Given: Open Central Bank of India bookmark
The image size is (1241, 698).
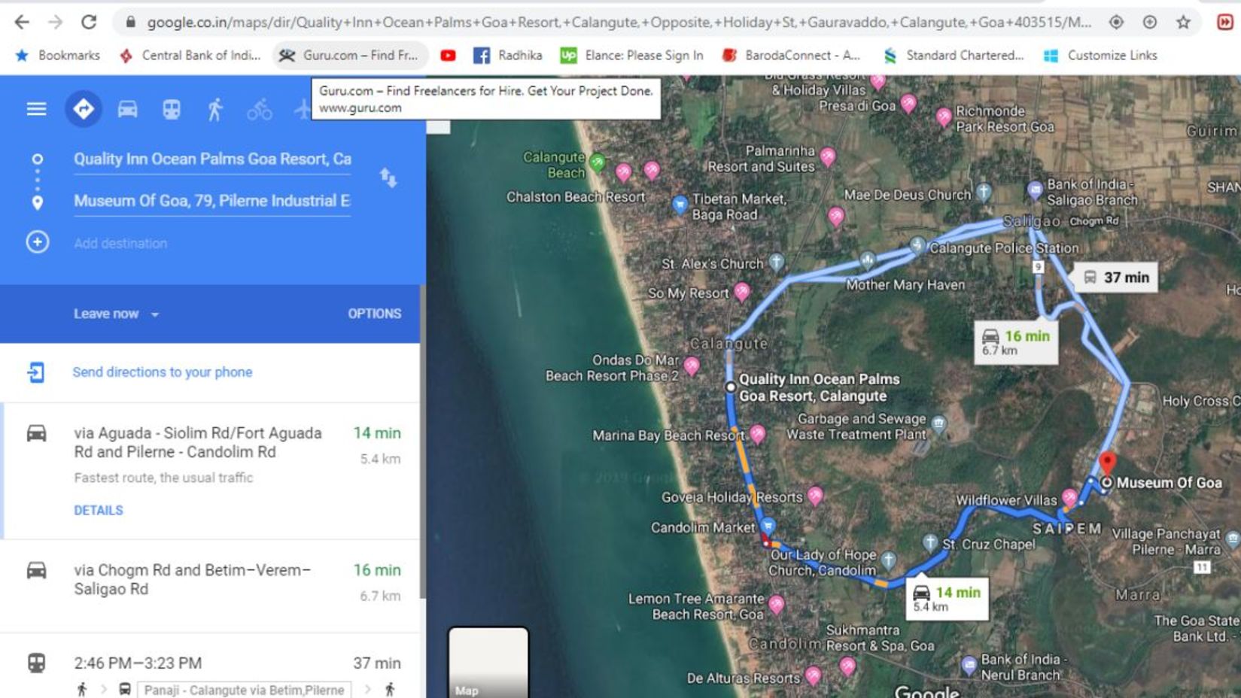Looking at the screenshot, I should click(x=190, y=55).
